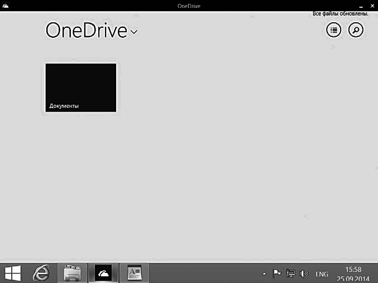Open Action Center flag icon
This screenshot has width=378, height=283.
pos(277,274)
